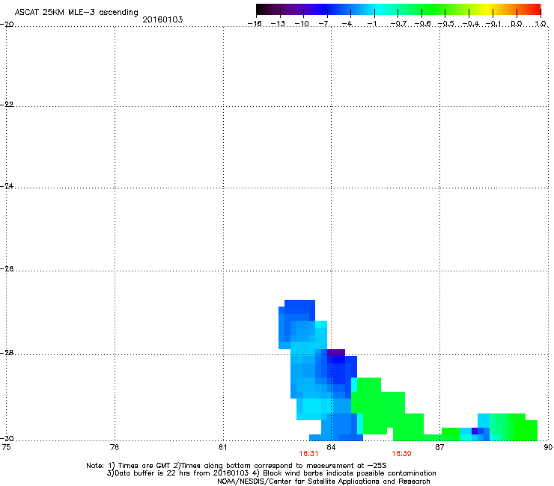Click the longitude label 90

point(548,447)
